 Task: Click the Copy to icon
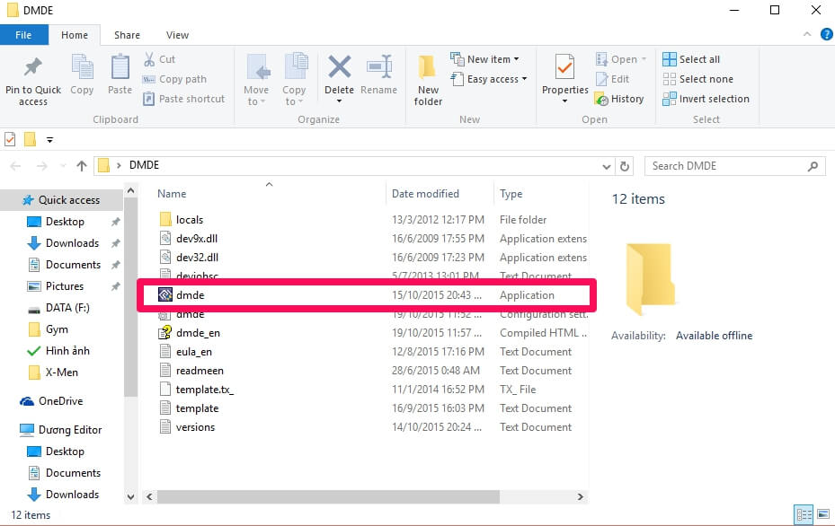(x=296, y=67)
